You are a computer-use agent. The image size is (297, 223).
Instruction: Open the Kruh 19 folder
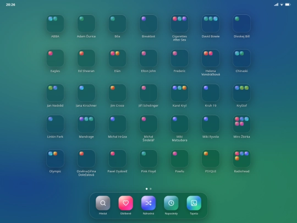point(211,93)
